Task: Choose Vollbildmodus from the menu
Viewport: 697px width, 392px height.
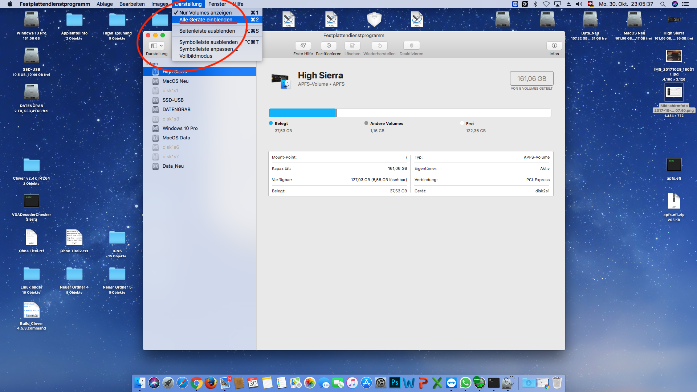Action: tap(196, 56)
